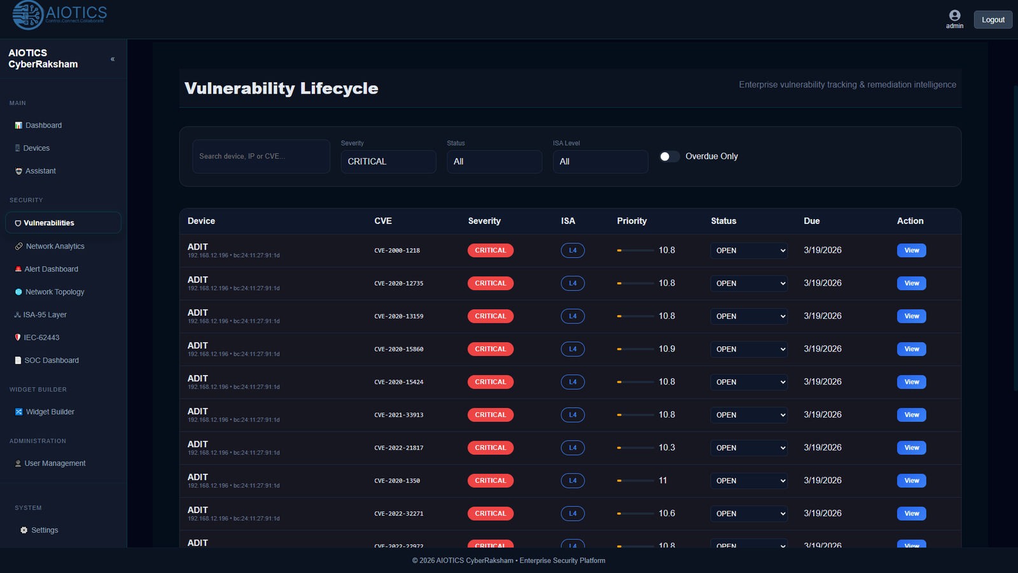The width and height of the screenshot is (1018, 573).
Task: Open the ISA Level filter dropdown
Action: 601,162
